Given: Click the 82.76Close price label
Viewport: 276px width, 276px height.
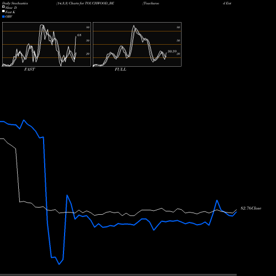Looking at the screenshot, I should pyautogui.click(x=251, y=208).
